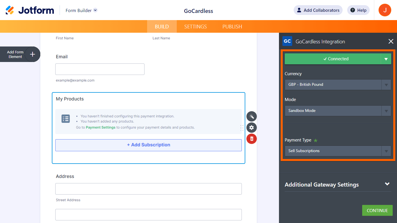The image size is (397, 223).
Task: Click the Email field label
Action: click(x=62, y=57)
